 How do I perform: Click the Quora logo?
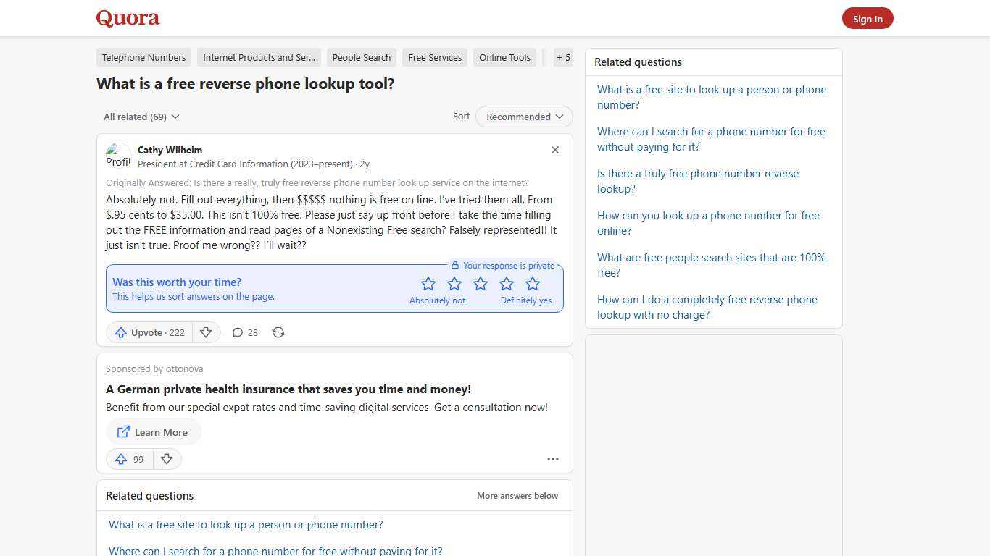(128, 18)
